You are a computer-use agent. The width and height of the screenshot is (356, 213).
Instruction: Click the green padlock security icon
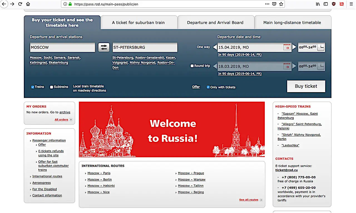(x=70, y=4)
